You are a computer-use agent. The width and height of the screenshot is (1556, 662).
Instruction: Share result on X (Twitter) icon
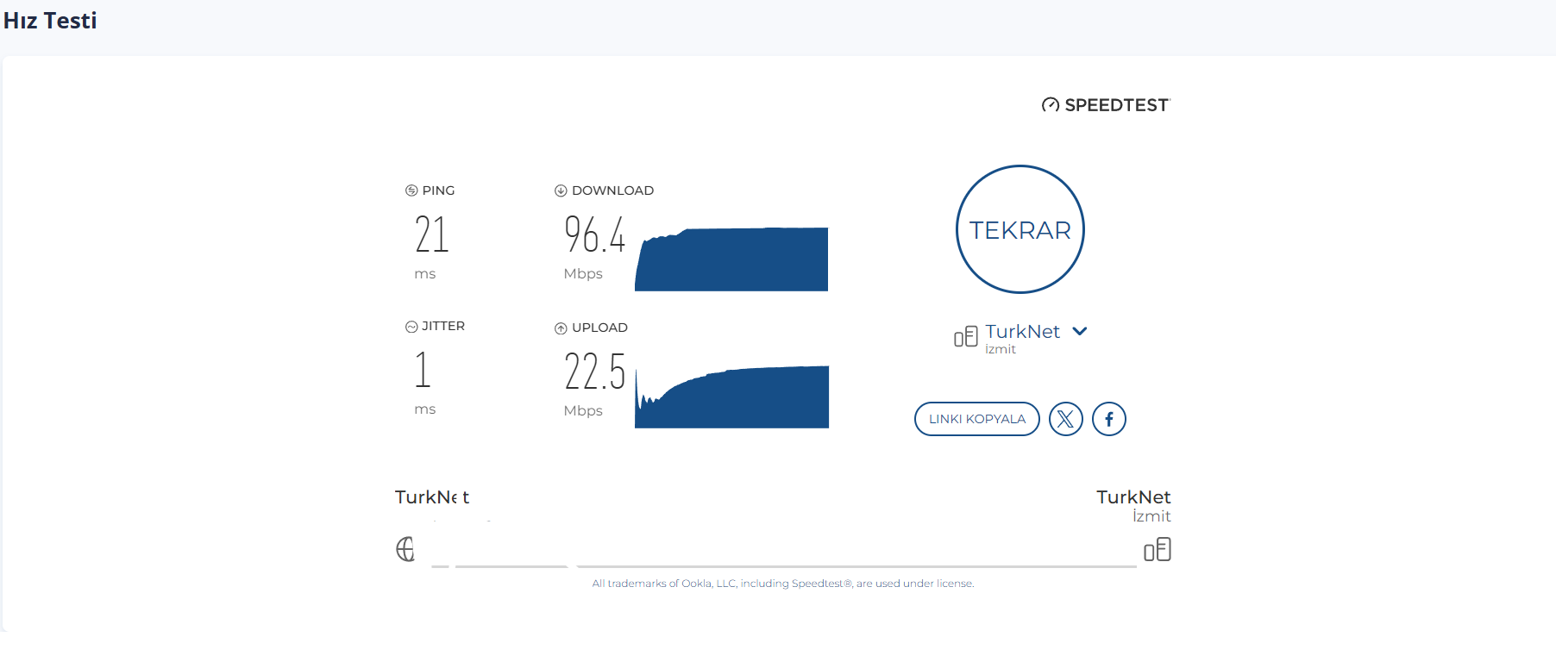tap(1066, 419)
